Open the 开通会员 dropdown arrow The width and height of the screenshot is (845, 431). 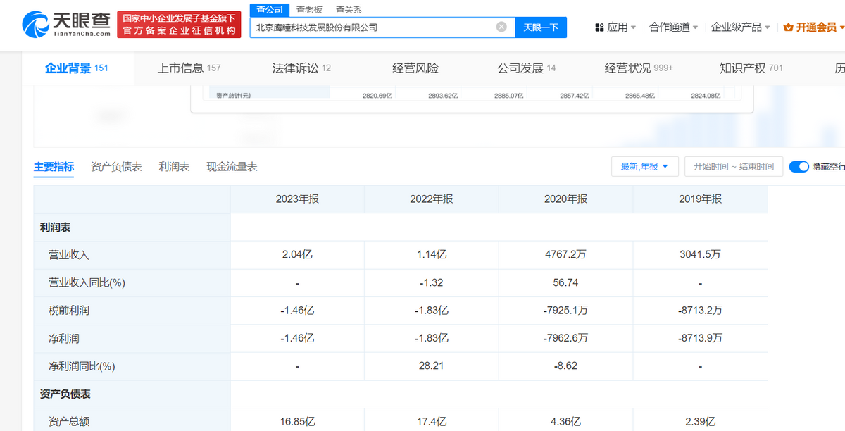[x=841, y=27]
